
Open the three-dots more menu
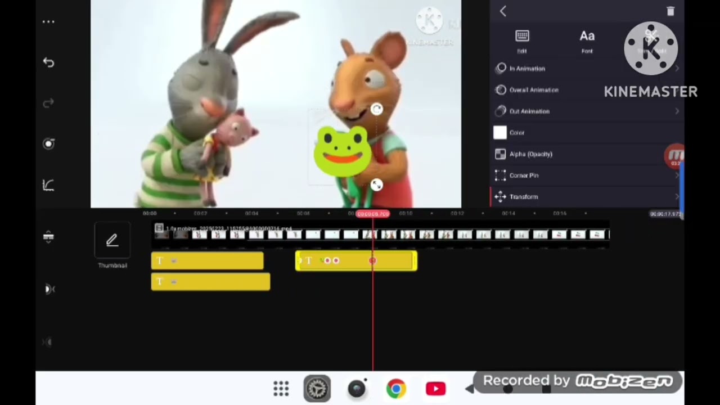click(48, 22)
